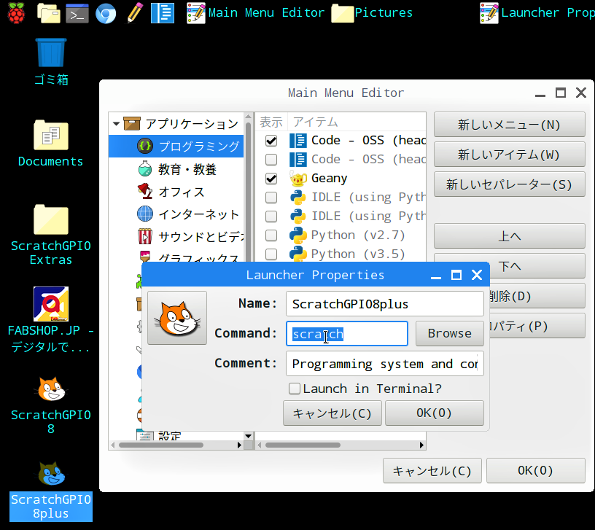Select the FABSHOP.JP desktop shortcut
595x530 pixels.
(x=51, y=304)
